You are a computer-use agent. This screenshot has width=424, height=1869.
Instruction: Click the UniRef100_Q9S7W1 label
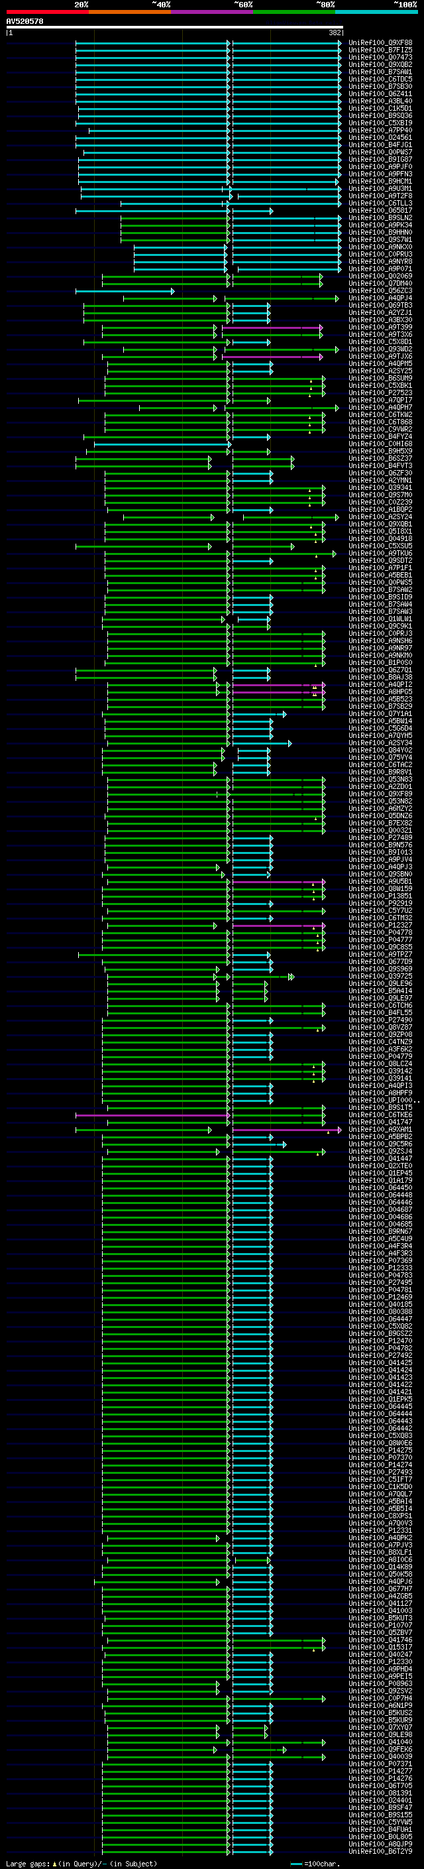[x=380, y=239]
